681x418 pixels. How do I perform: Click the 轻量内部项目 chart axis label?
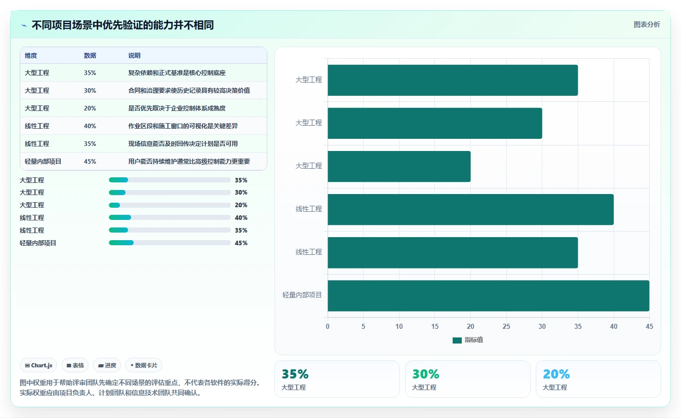[x=302, y=295]
